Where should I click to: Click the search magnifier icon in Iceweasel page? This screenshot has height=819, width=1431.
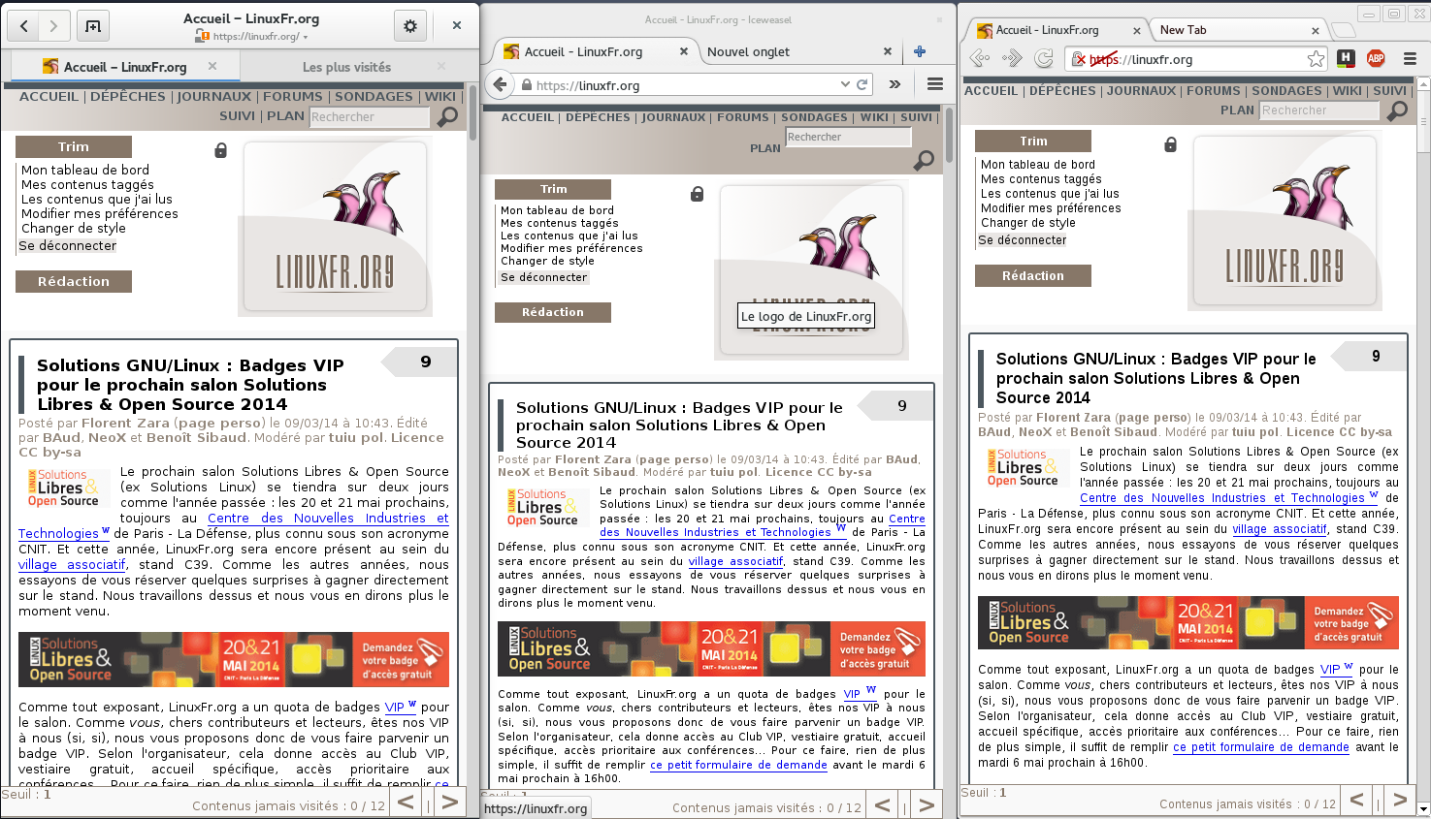(925, 160)
